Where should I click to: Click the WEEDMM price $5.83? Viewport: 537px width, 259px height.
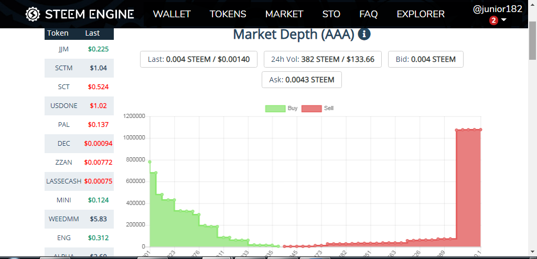pyautogui.click(x=98, y=219)
